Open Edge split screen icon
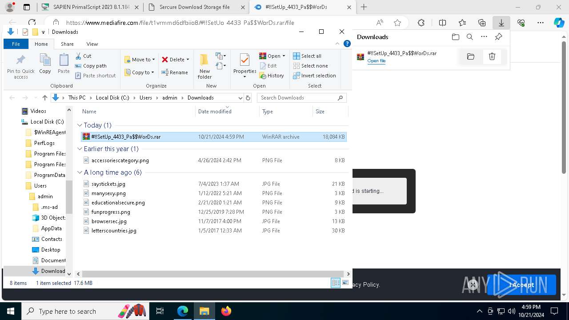Image resolution: width=569 pixels, height=320 pixels. click(442, 23)
